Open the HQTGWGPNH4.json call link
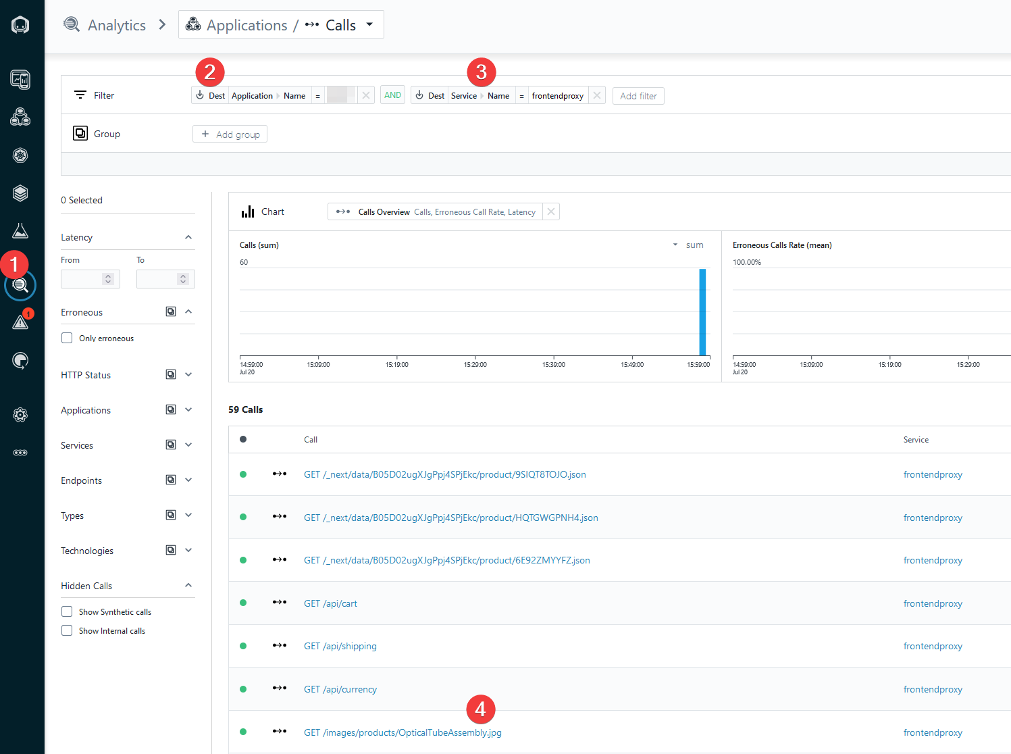This screenshot has height=754, width=1011. point(451,518)
